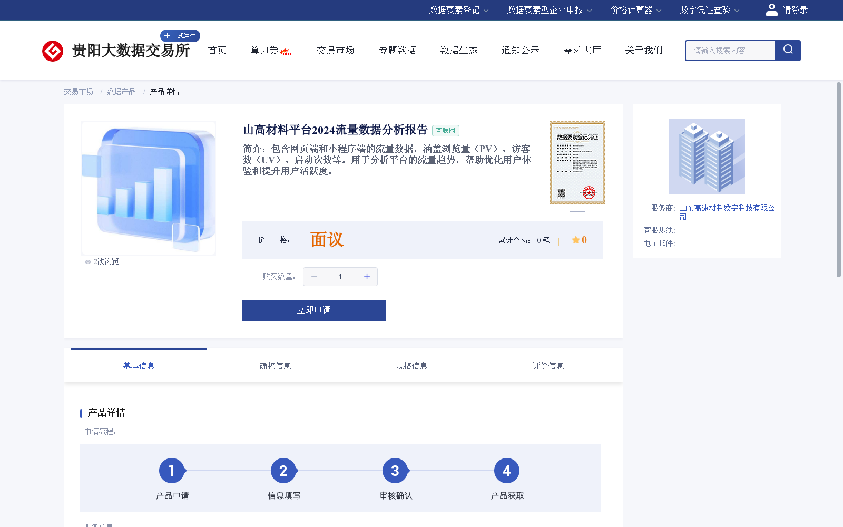Click the 产品详情 section heading
Image resolution: width=843 pixels, height=527 pixels.
pyautogui.click(x=106, y=413)
